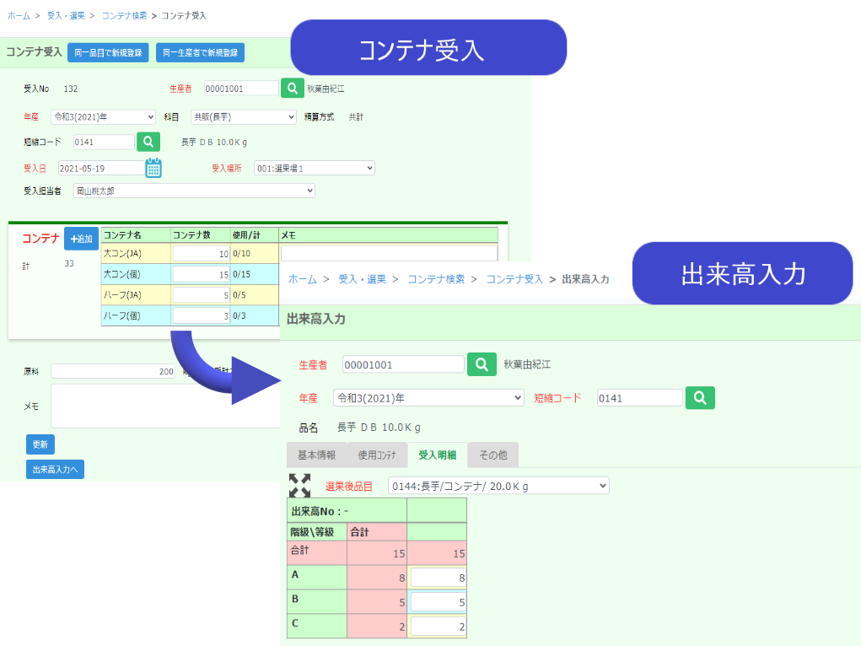This screenshot has width=861, height=646.
Task: Open the calendar picker for 受入日
Action: (x=153, y=168)
